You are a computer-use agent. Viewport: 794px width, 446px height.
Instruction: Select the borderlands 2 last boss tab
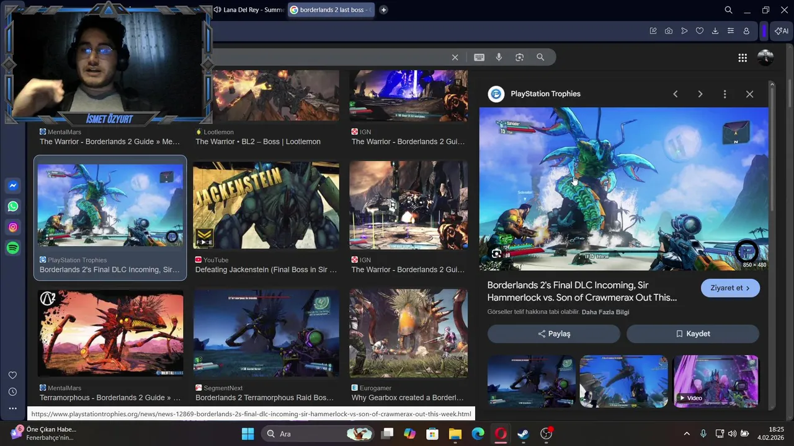pos(331,10)
